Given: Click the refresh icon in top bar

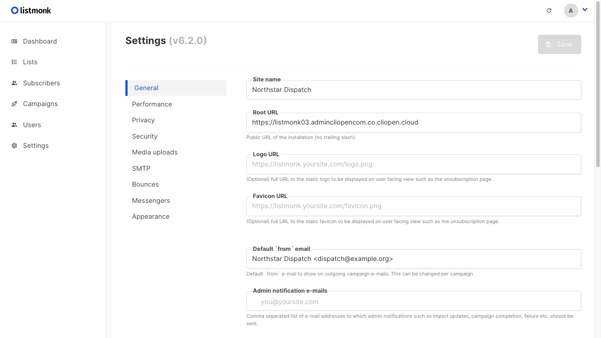Looking at the screenshot, I should (x=549, y=11).
